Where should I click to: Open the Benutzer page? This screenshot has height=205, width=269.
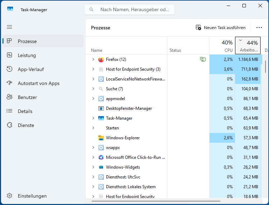(43, 97)
